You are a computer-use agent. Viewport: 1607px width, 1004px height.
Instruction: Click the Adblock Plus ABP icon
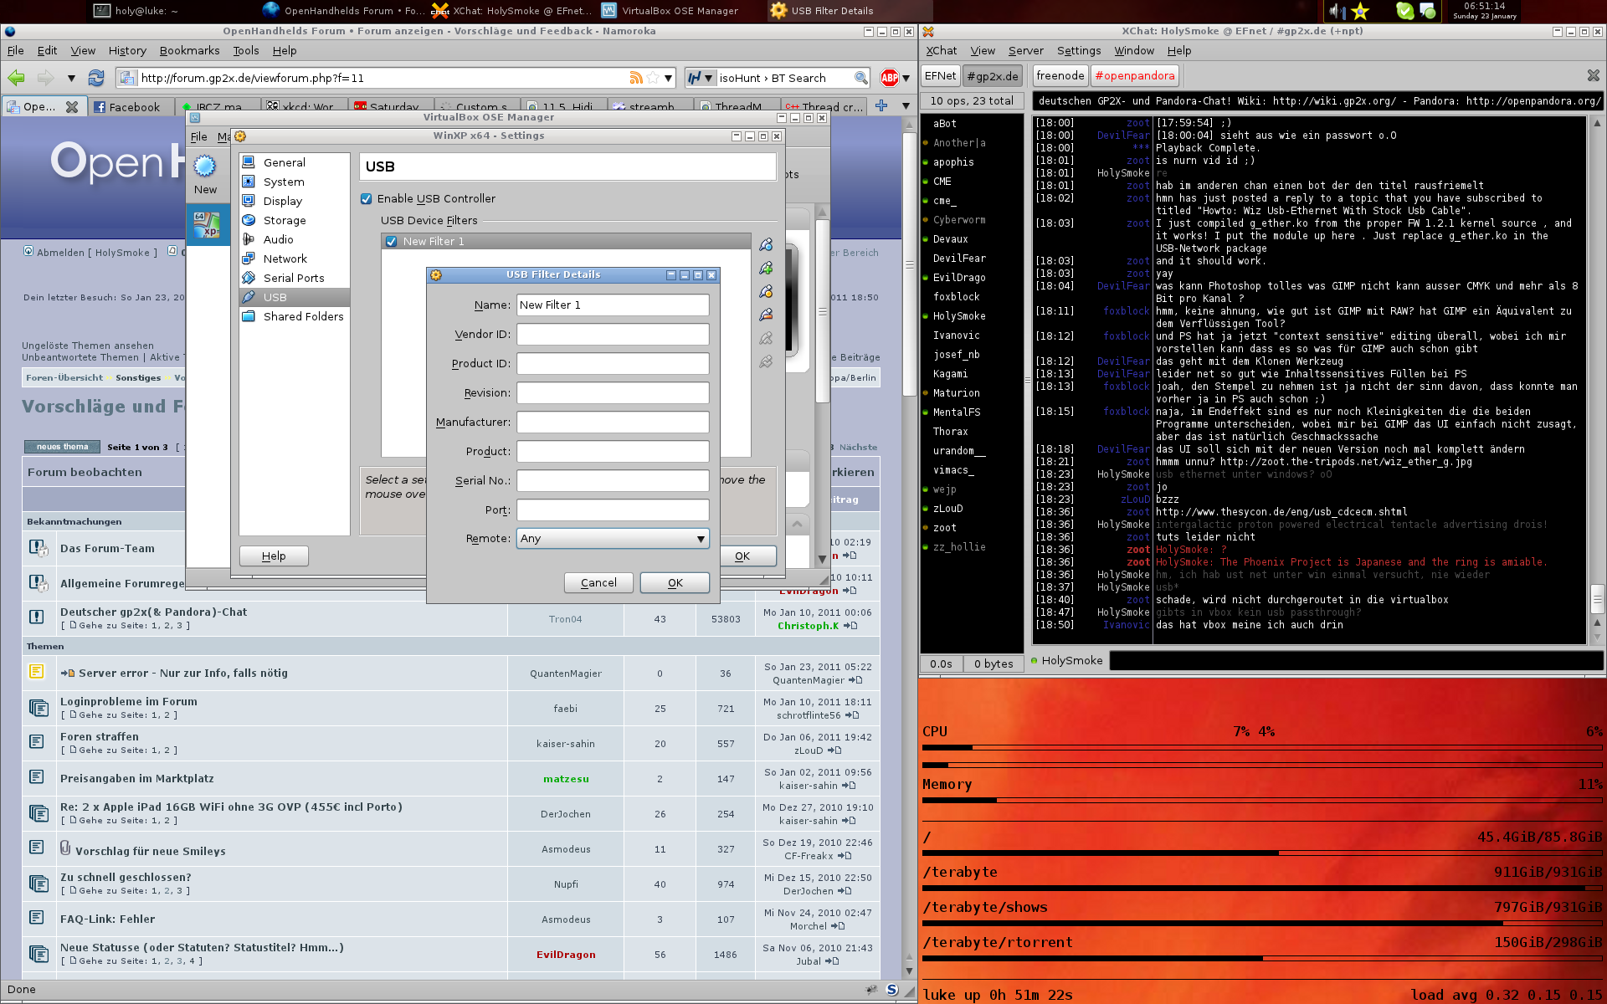(x=890, y=78)
